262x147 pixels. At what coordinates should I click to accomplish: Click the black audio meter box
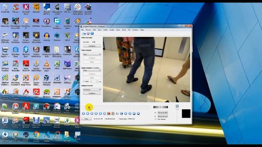pos(186,114)
